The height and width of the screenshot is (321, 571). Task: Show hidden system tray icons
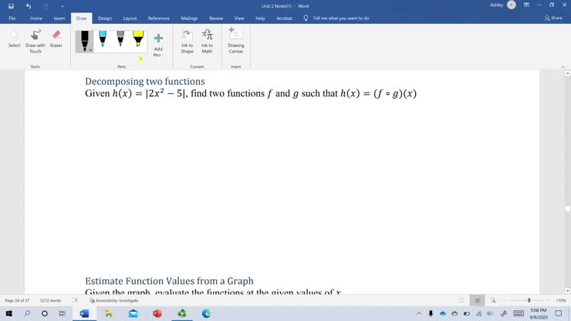click(x=419, y=313)
